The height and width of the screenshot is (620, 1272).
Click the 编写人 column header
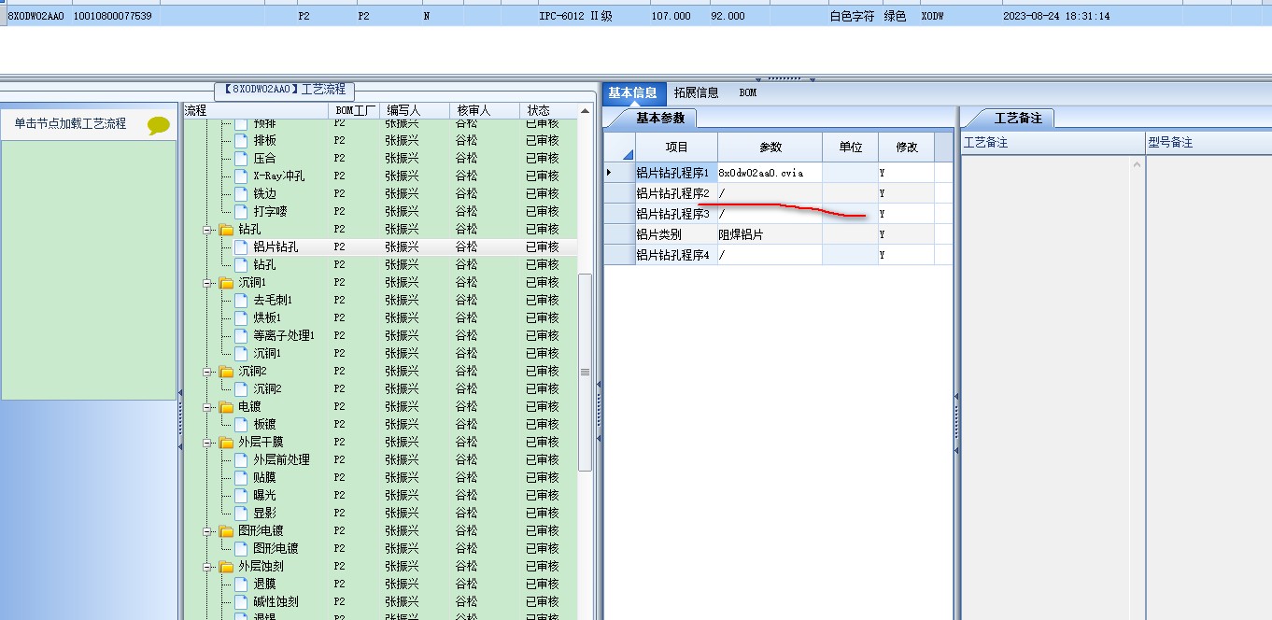[x=416, y=110]
